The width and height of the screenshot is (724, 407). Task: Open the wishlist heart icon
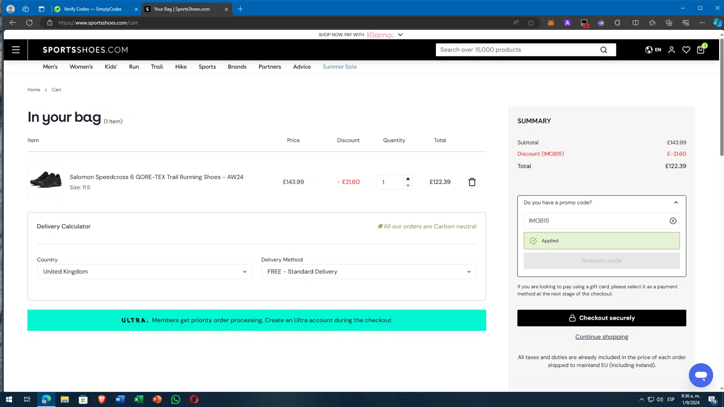[686, 50]
